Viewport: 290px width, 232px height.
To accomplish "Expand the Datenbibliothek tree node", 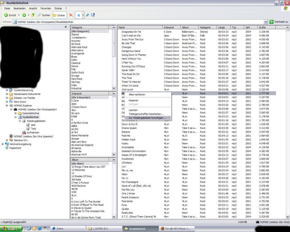I will (15, 113).
